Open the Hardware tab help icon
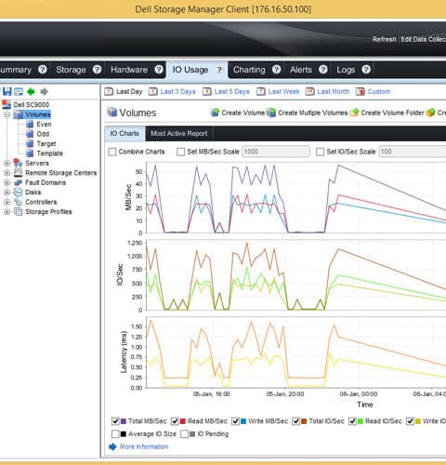Viewport: 446px width, 465px height. (x=159, y=70)
